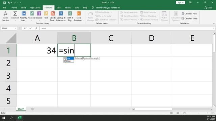Open the Text functions list

coord(46,16)
